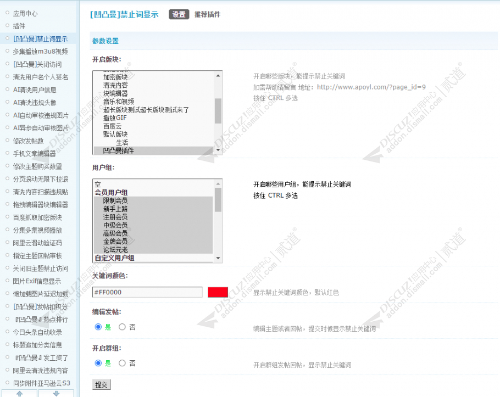
Task: Open [凹凸曼]关闭访问 plugin
Action: (37, 64)
